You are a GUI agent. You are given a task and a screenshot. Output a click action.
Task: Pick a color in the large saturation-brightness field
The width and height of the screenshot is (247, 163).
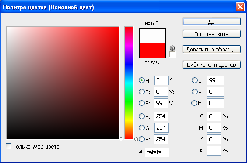tap(63, 83)
